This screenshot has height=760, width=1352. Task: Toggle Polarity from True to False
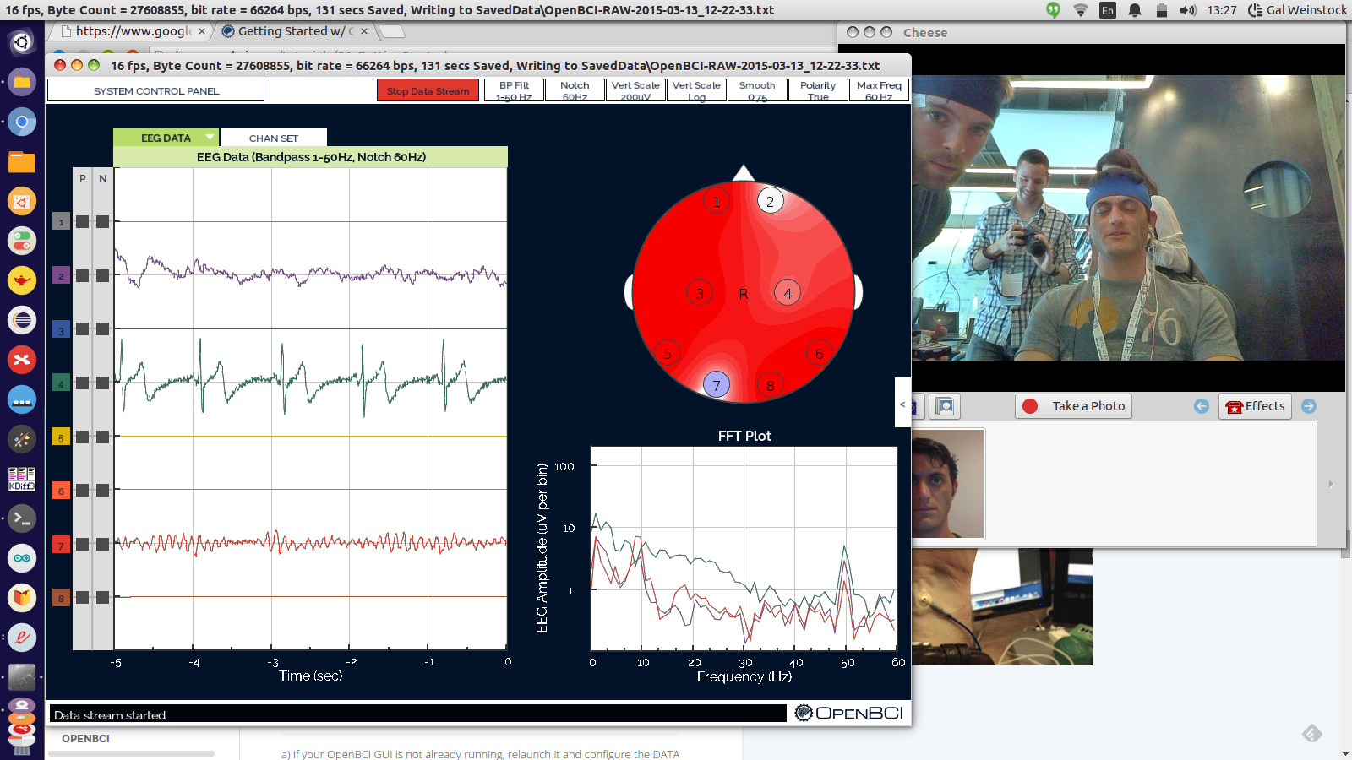pyautogui.click(x=818, y=90)
